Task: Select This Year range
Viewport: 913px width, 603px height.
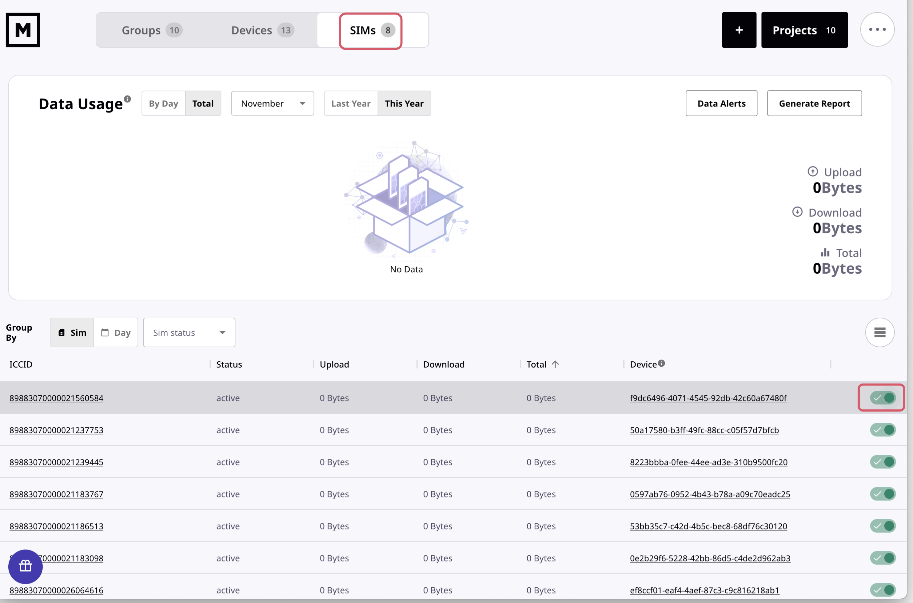Action: [x=404, y=103]
